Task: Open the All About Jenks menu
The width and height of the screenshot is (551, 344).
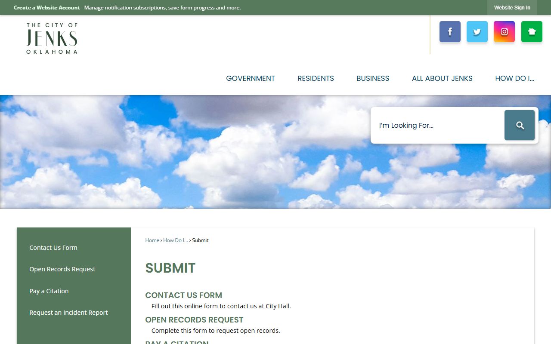Action: coord(442,78)
